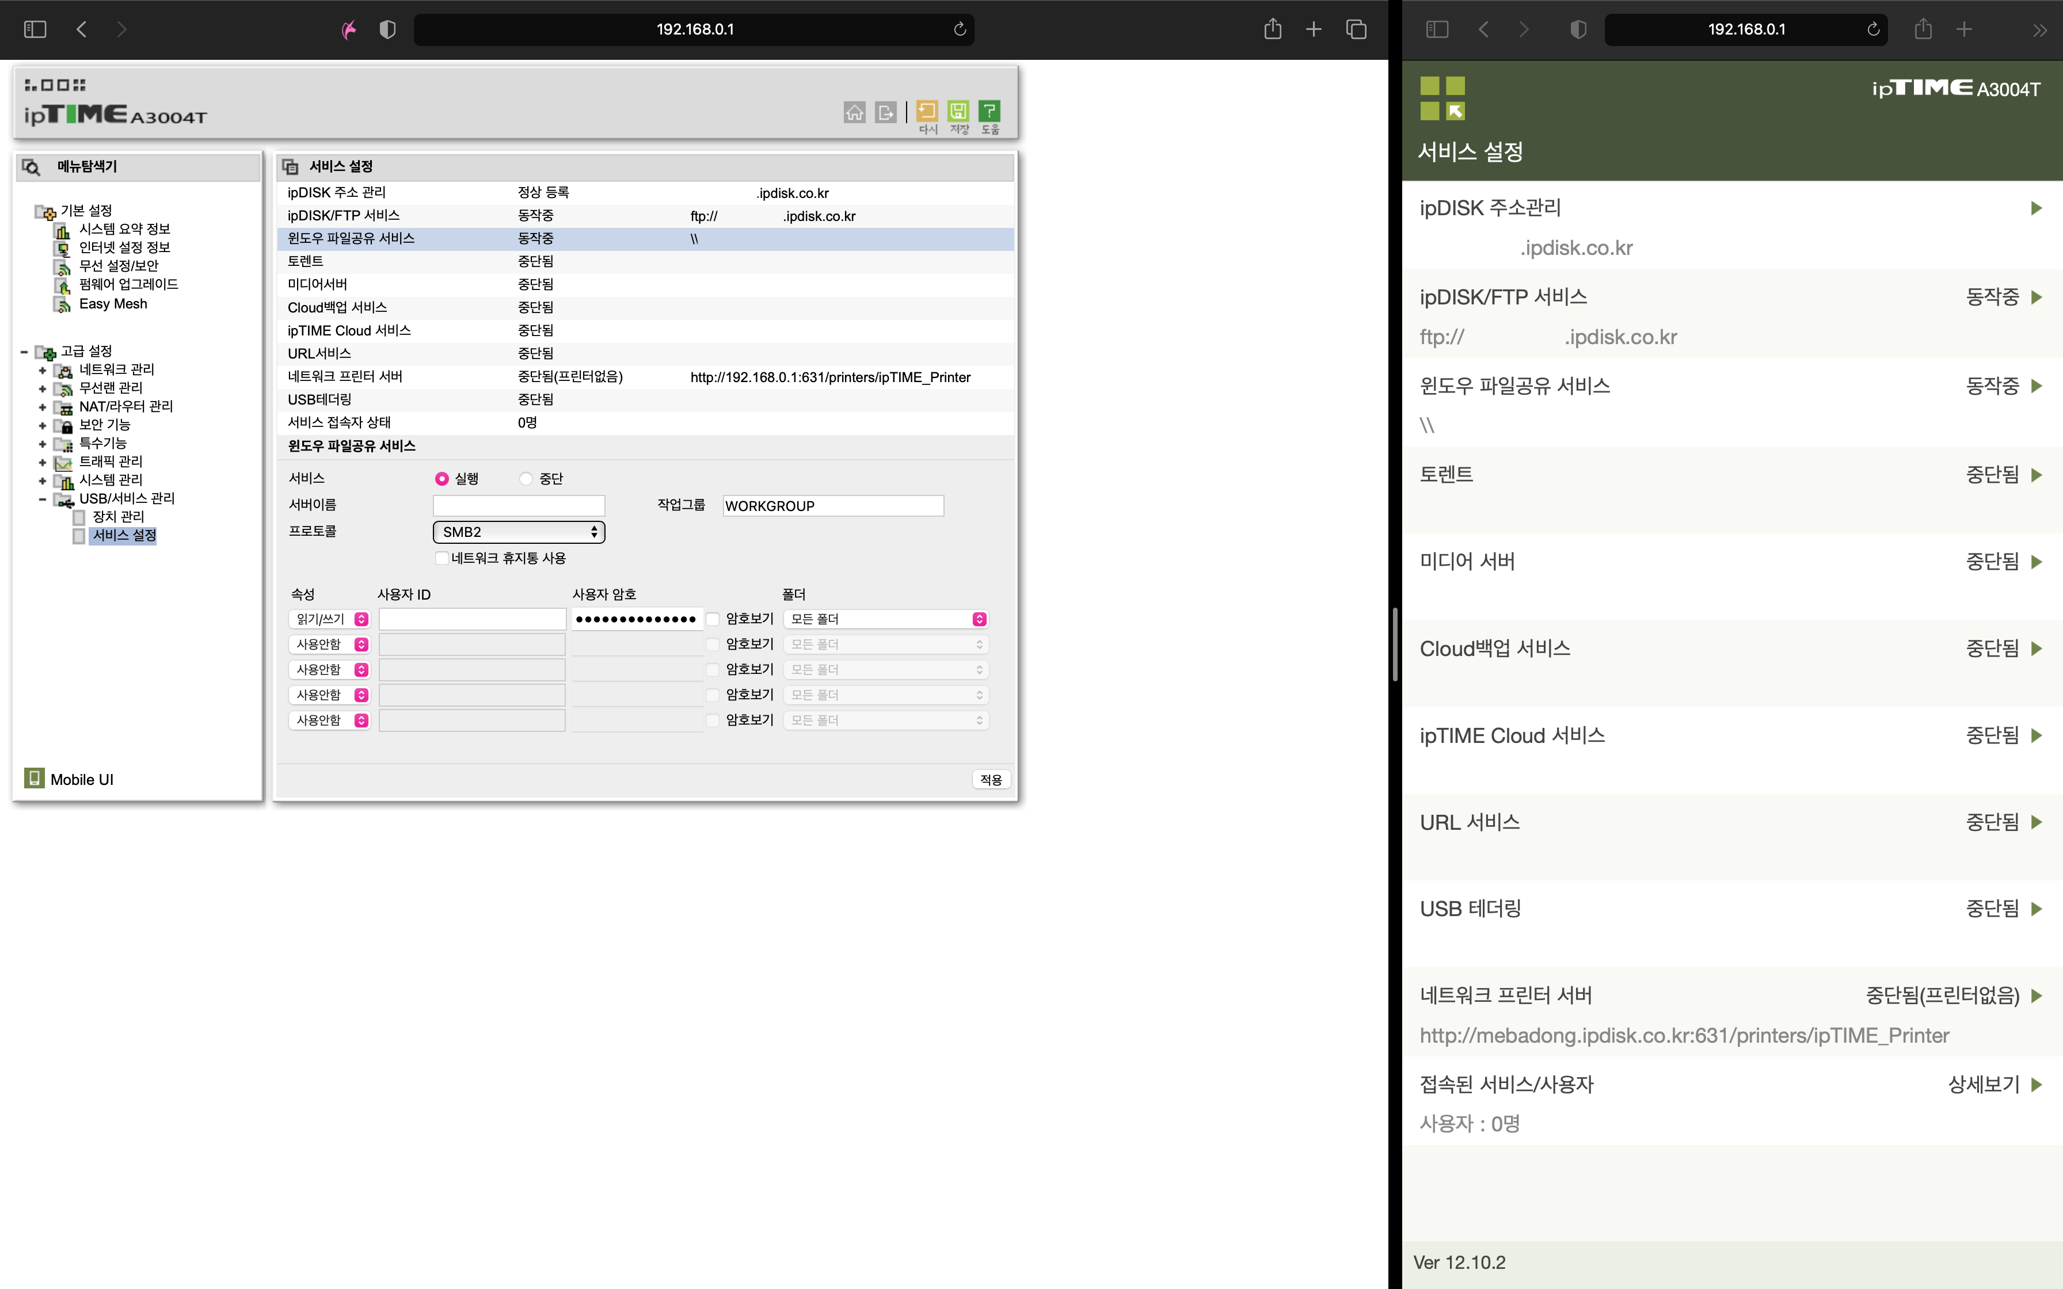This screenshot has height=1289, width=2063.
Task: Click Safari share icon in left window toolbar
Action: click(1272, 30)
